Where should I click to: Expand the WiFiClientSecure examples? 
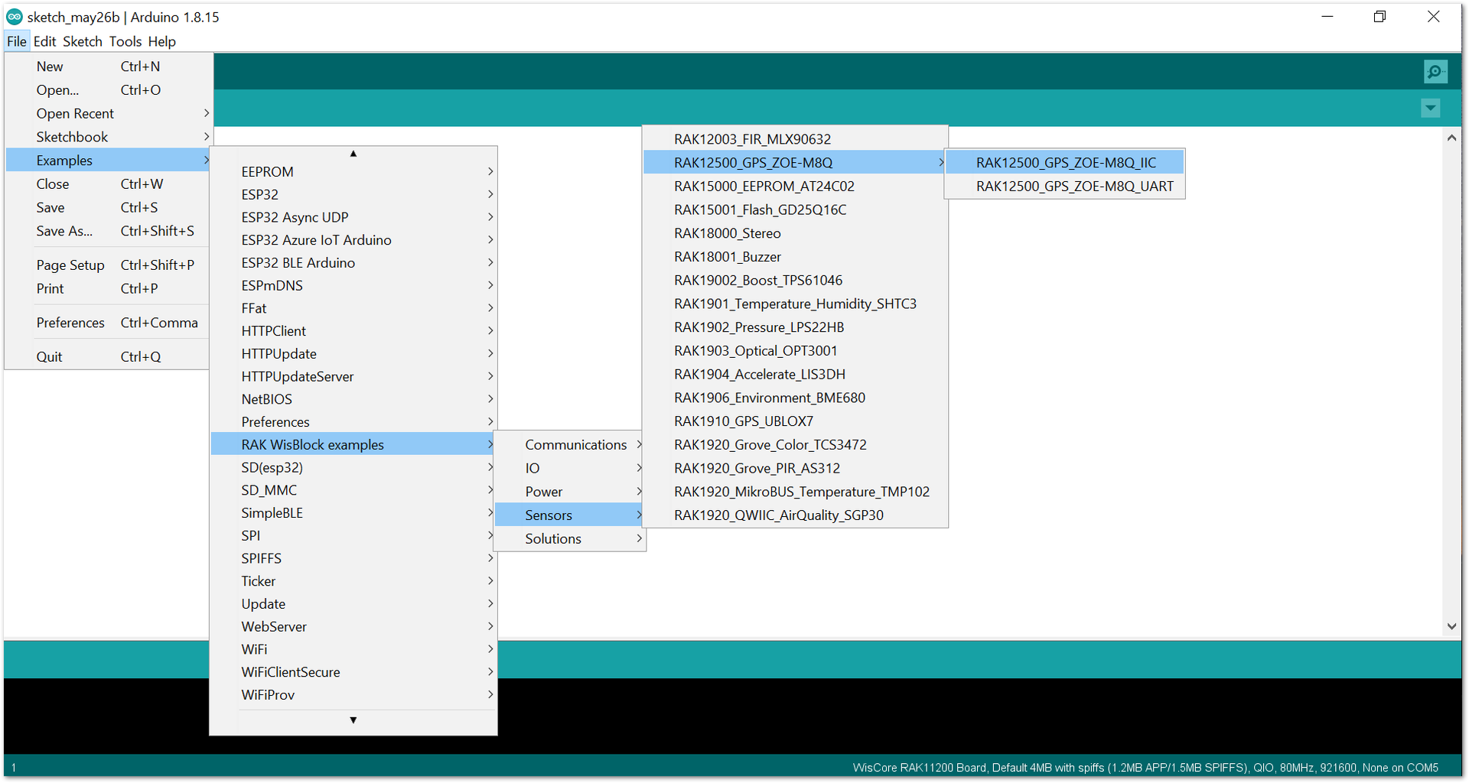tap(353, 673)
